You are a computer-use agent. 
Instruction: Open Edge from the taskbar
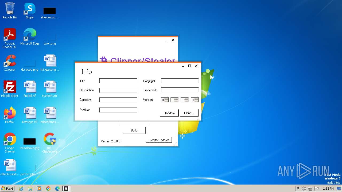click(x=57, y=189)
